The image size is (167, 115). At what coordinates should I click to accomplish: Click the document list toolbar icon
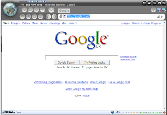[22, 17]
